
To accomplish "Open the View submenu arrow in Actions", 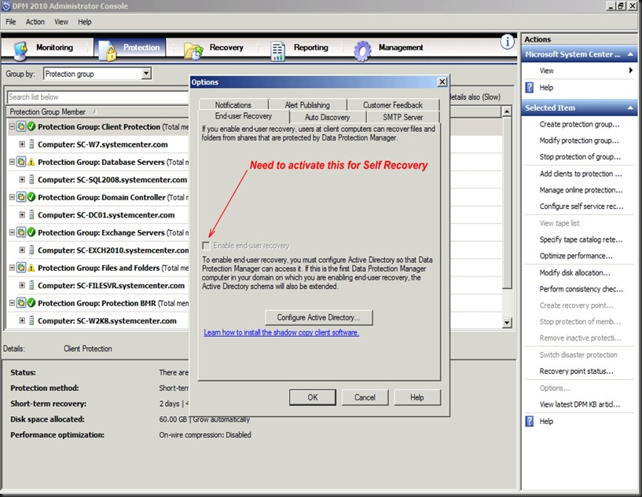I will pos(631,71).
